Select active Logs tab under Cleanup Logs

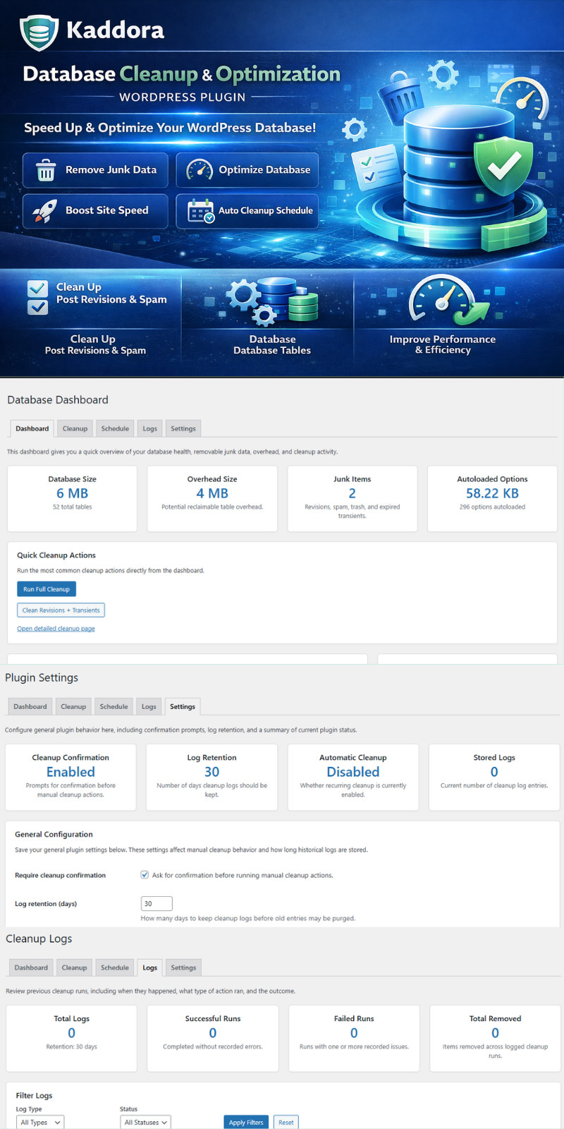pos(150,967)
